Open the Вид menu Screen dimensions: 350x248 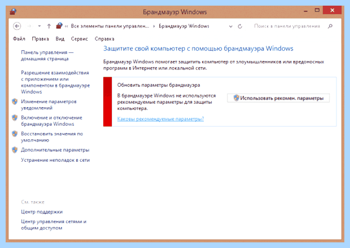(x=60, y=39)
